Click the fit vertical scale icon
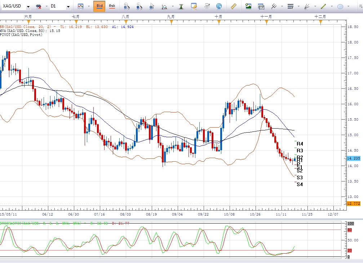 181,6
